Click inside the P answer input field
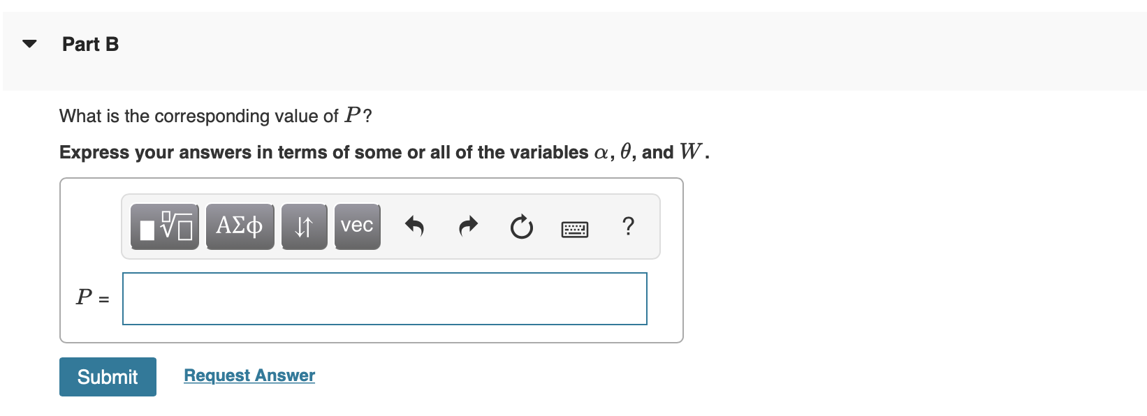This screenshot has height=416, width=1147. tap(385, 299)
